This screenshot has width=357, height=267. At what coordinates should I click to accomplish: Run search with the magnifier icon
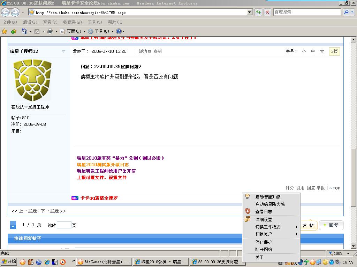pyautogui.click(x=346, y=12)
